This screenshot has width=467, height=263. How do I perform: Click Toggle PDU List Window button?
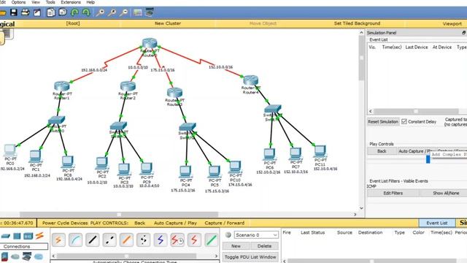[x=250, y=257]
